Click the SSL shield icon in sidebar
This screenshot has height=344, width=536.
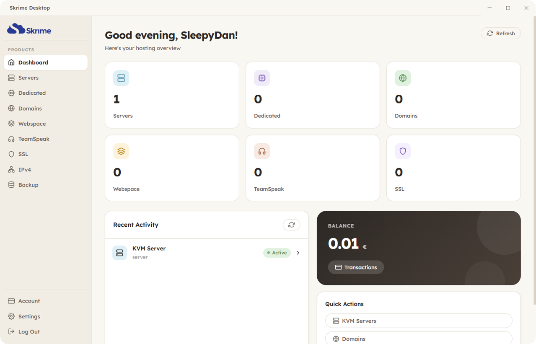[11, 154]
